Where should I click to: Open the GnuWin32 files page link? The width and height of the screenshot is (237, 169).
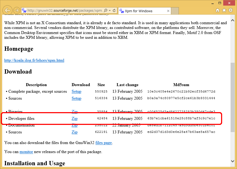point(104,143)
